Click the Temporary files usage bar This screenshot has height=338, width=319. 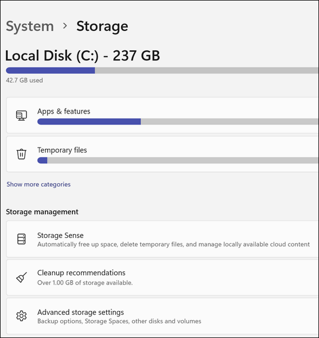click(178, 161)
